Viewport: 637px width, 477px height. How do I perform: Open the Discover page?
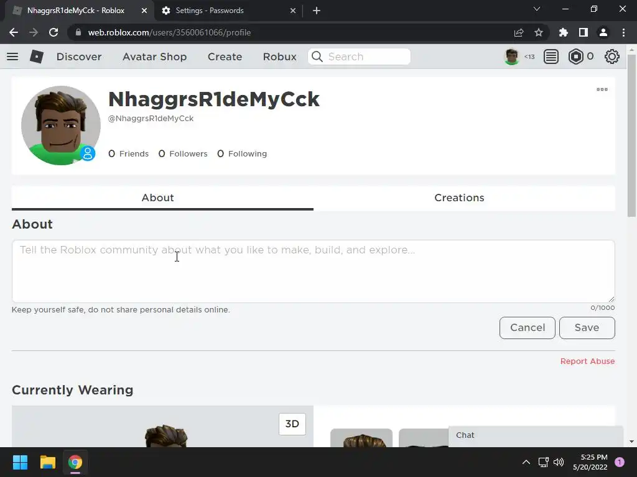click(x=79, y=57)
